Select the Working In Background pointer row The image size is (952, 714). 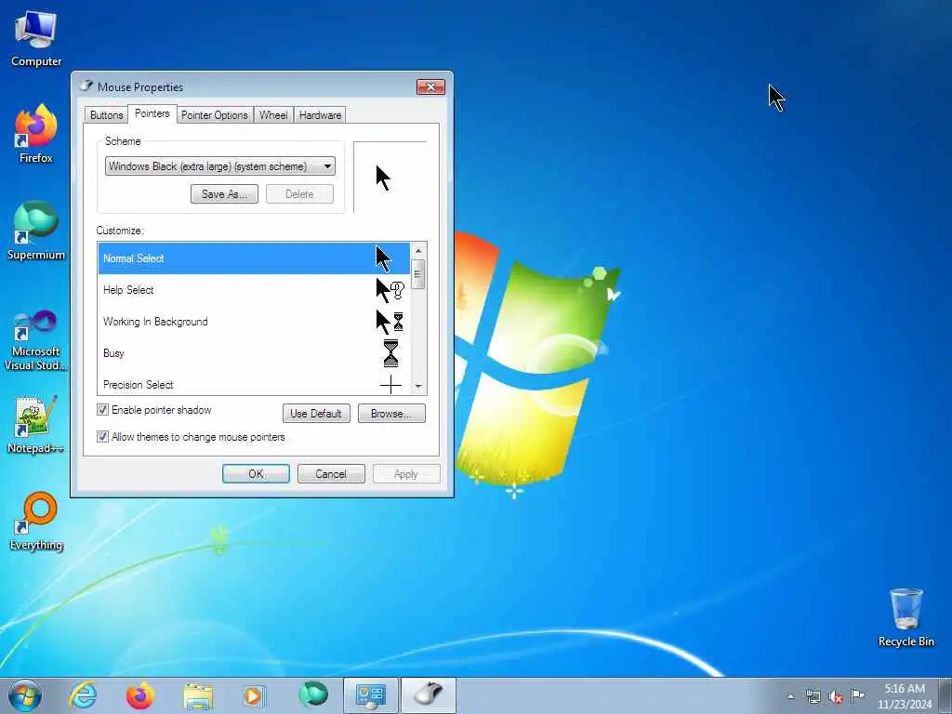click(254, 322)
